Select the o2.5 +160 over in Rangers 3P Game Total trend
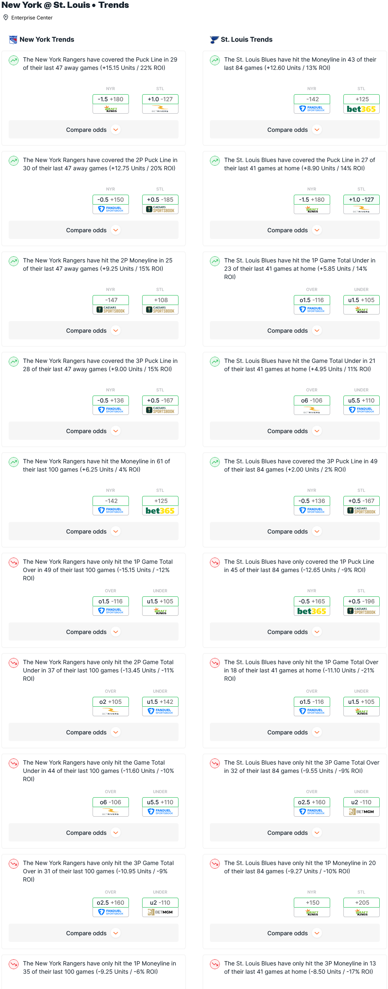Viewport: 388px width, 989px height. (x=110, y=903)
